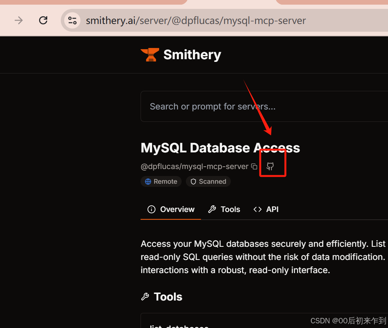The height and width of the screenshot is (328, 388).
Task: Click the Smithery anvil logo
Action: [151, 54]
